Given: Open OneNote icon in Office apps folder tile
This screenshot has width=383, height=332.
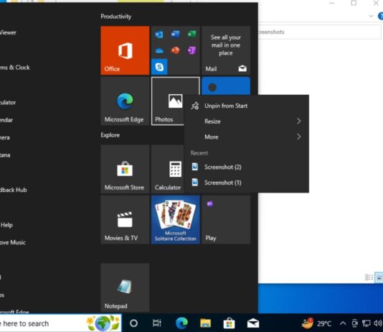Looking at the screenshot, I should click(x=191, y=50).
